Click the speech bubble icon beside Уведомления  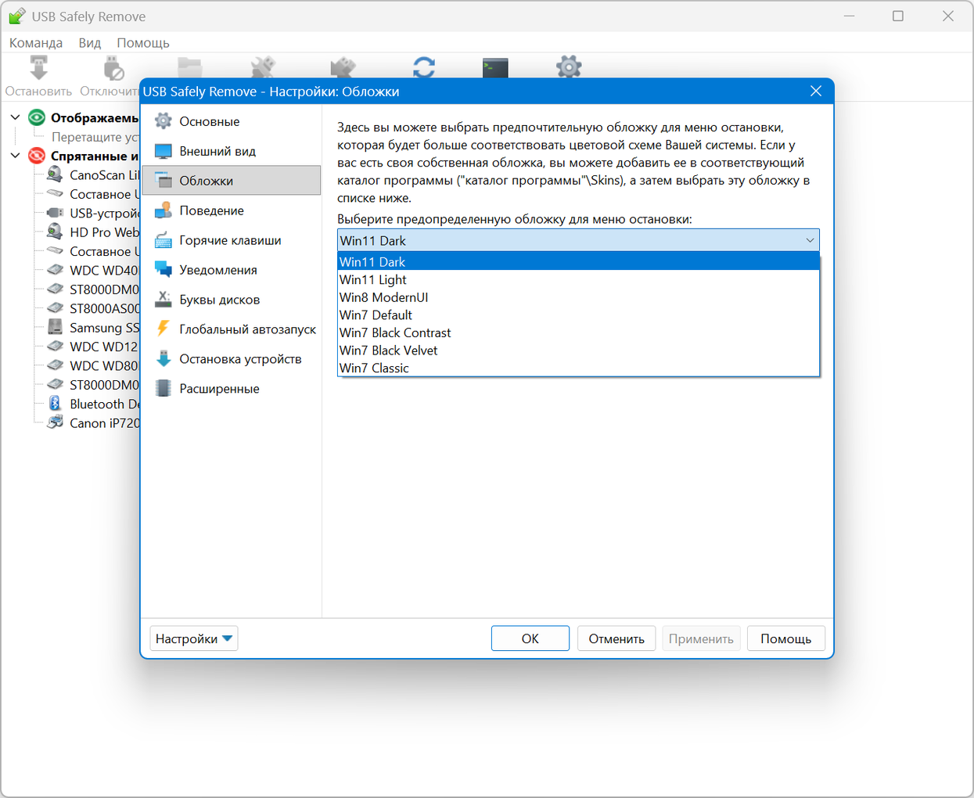tap(164, 270)
